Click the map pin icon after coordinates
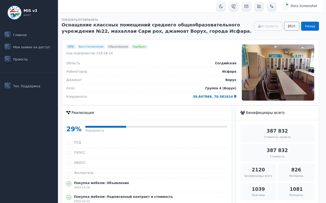 tap(235, 97)
